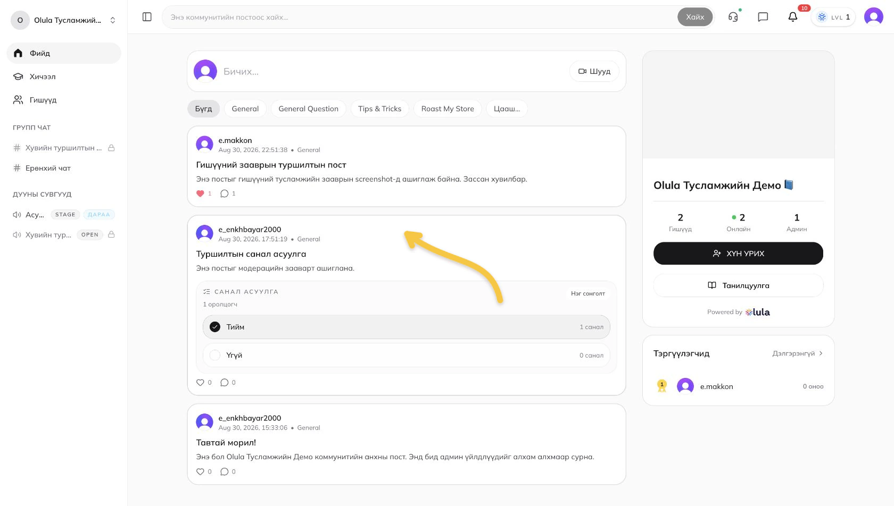
Task: Open the Хувийн тур... OPEN voice room
Action: (x=64, y=234)
